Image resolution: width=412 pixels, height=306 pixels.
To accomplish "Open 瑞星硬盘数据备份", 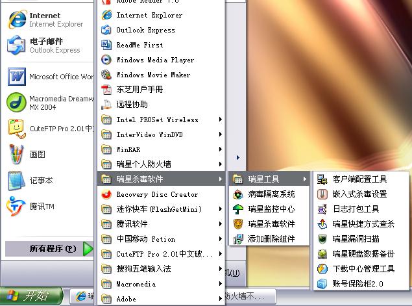I will (x=361, y=254).
